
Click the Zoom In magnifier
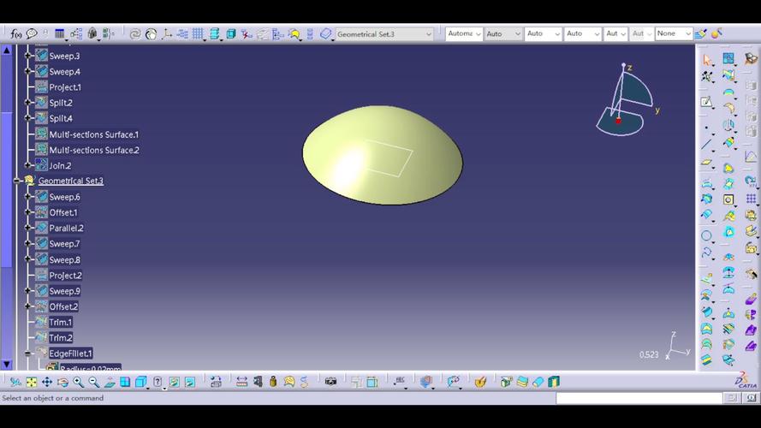78,382
